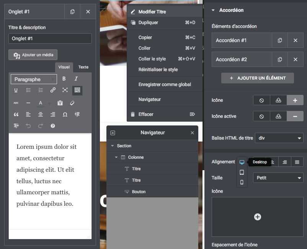Click the Onglet #1 title input field
The width and height of the screenshot is (307, 249).
click(50, 39)
